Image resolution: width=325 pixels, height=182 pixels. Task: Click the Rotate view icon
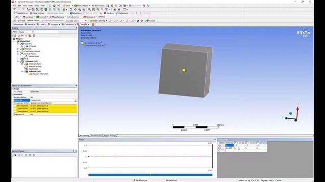coord(71,9)
